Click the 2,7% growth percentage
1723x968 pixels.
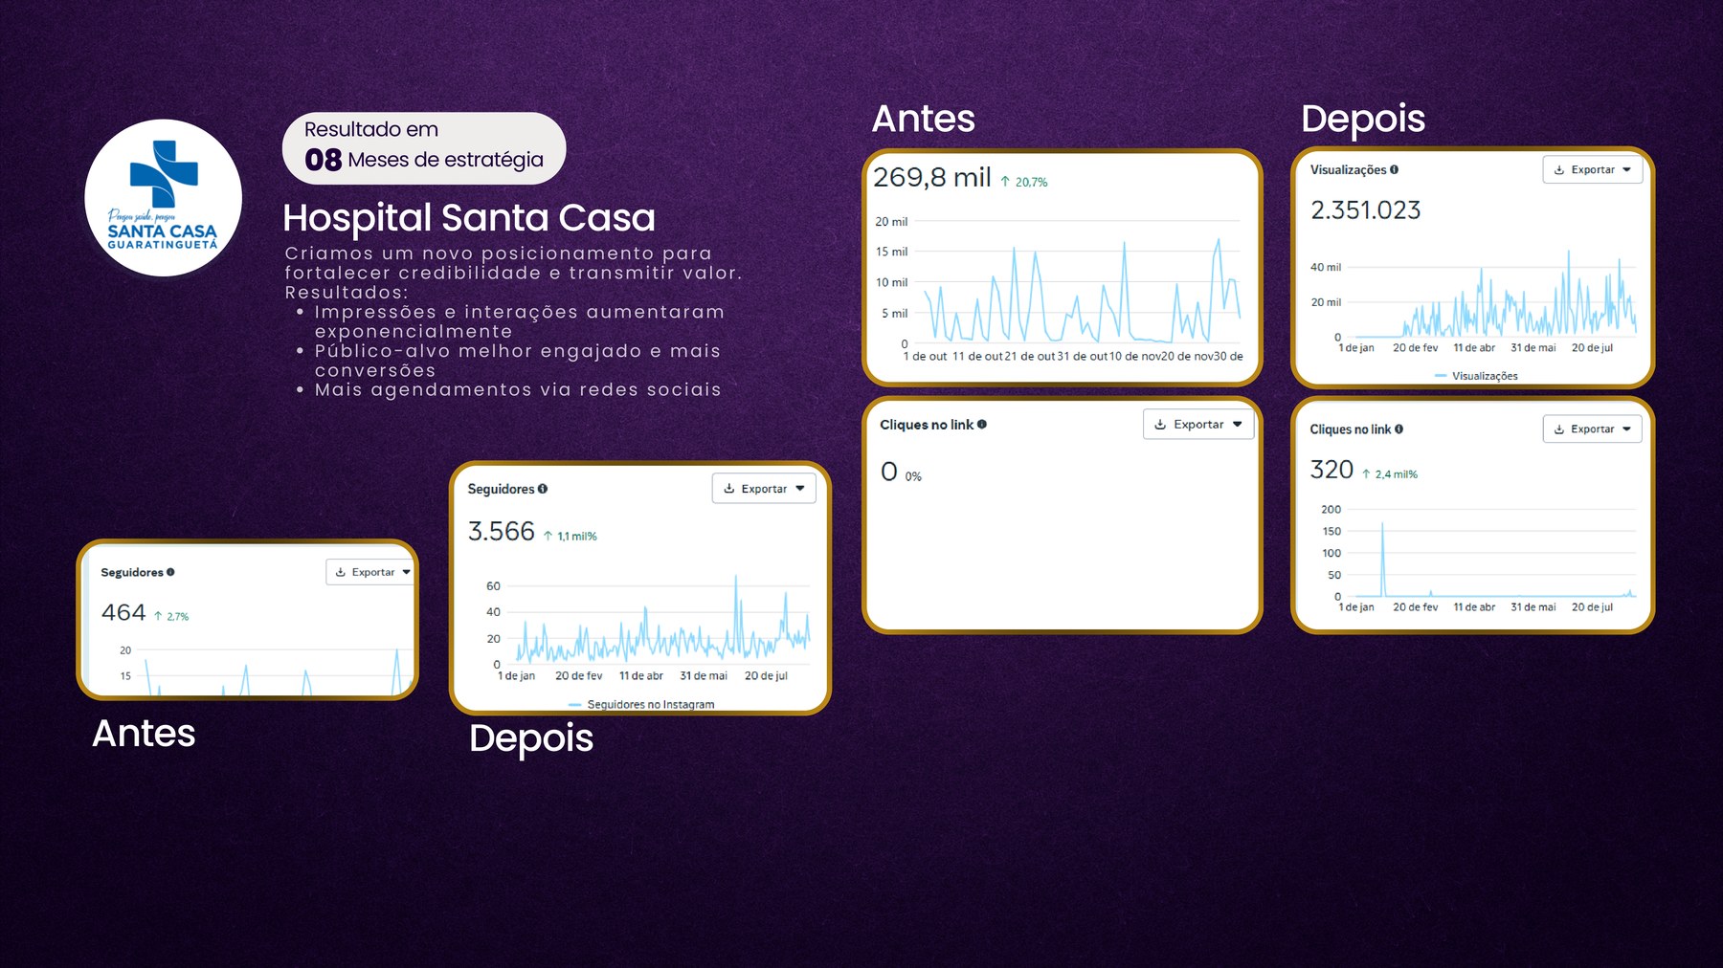(x=178, y=617)
